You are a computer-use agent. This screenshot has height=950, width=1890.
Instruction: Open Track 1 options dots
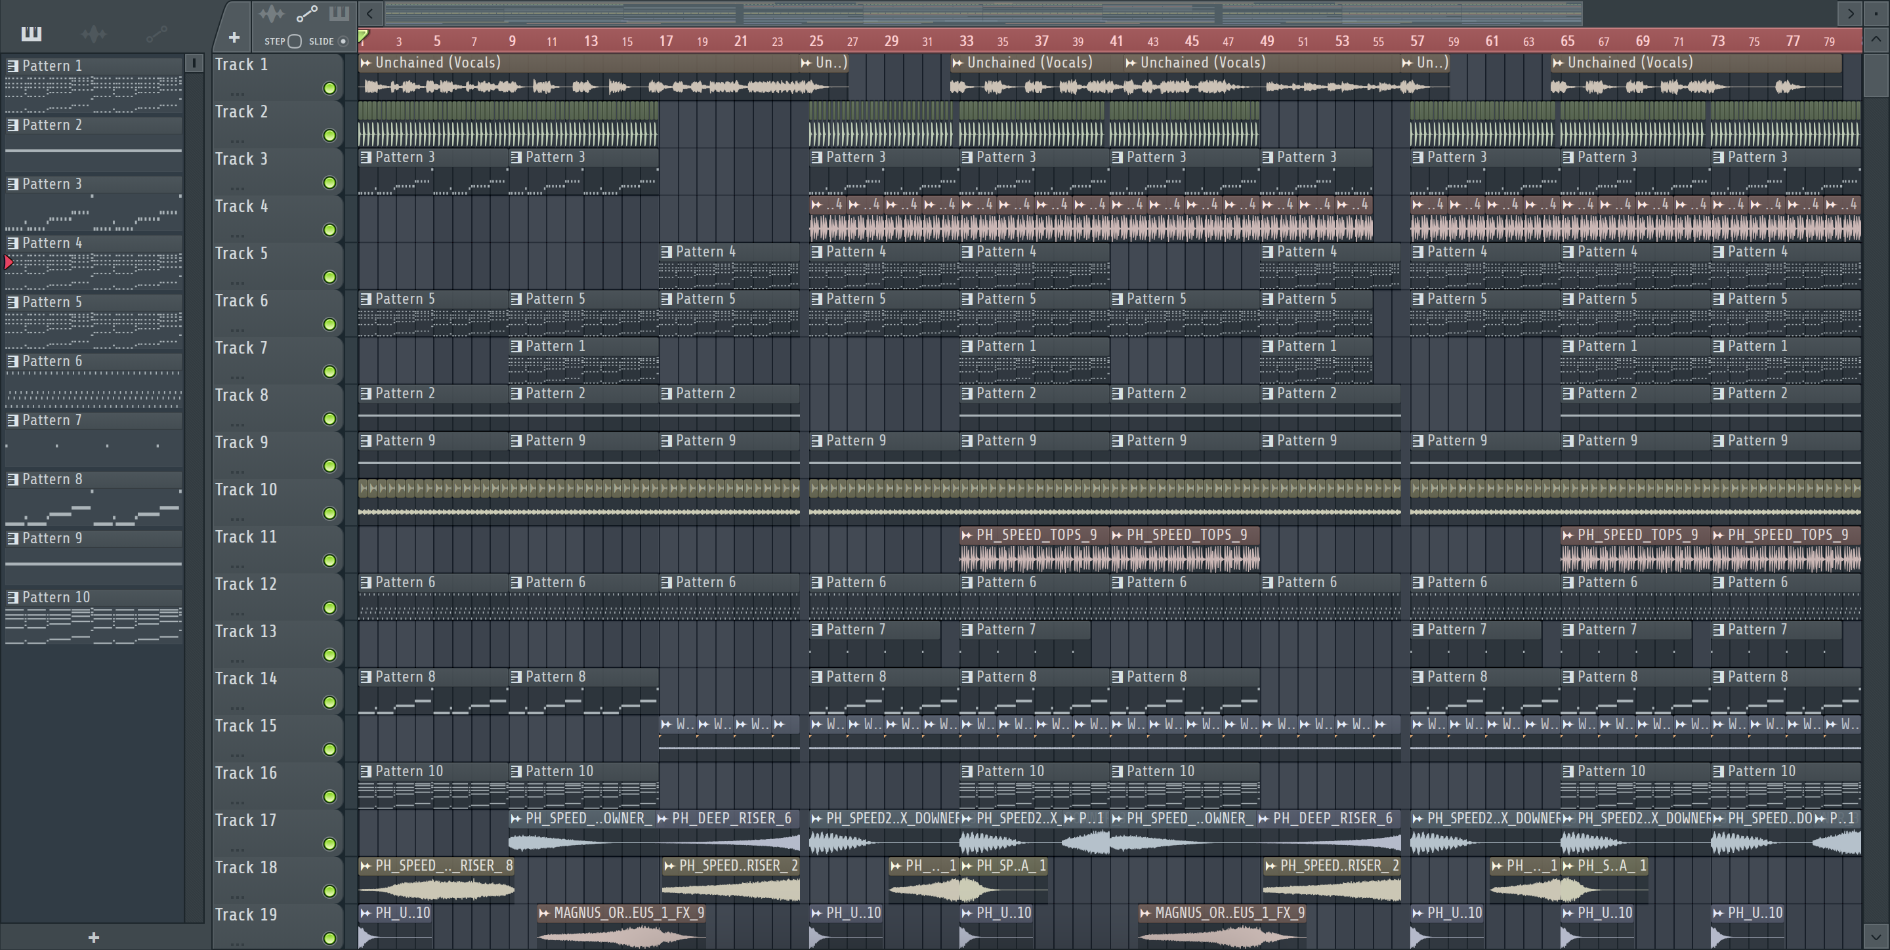pos(236,94)
